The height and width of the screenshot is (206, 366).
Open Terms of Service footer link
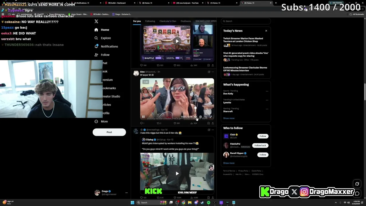[x=229, y=171]
